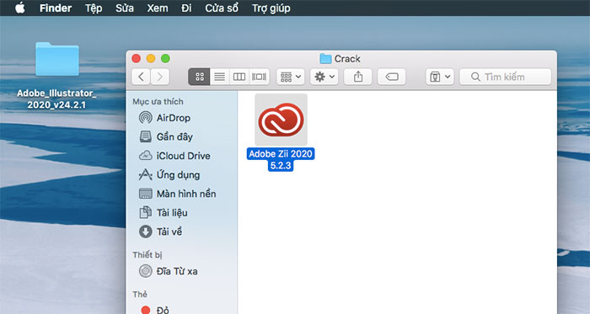Screen dimensions: 590x314
Task: Click the Share toolbar button
Action: click(x=358, y=77)
